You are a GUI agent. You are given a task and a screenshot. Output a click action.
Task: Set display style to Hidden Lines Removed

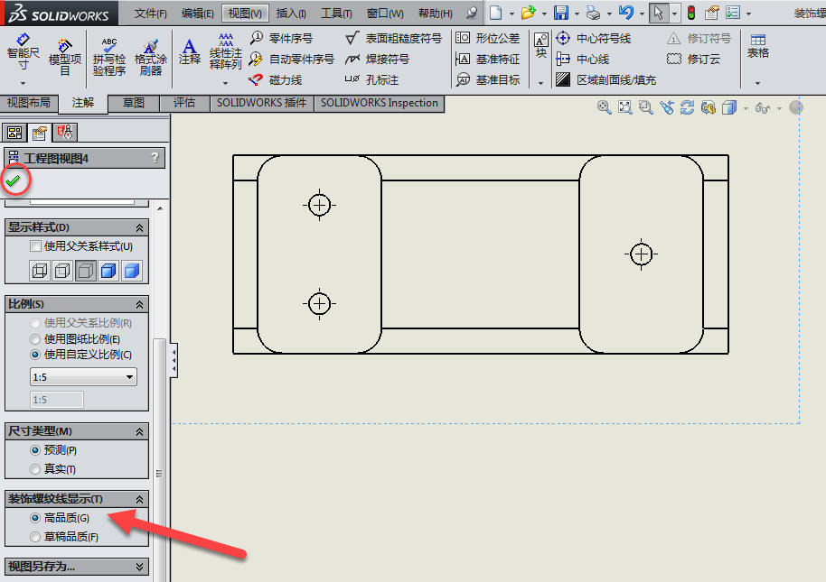pos(85,271)
